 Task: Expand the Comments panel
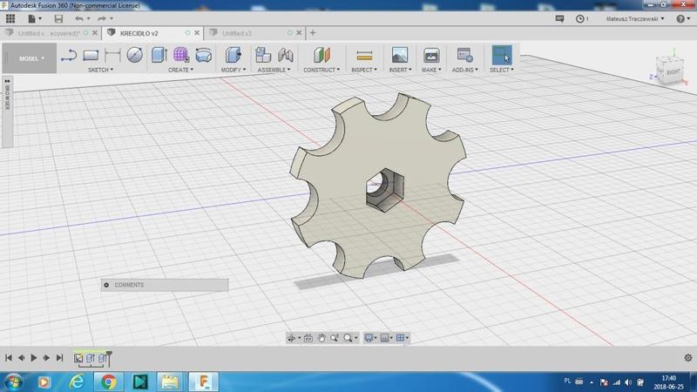pos(106,285)
